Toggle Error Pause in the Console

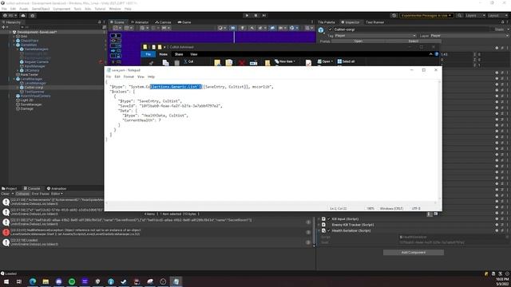pyautogui.click(x=40, y=194)
